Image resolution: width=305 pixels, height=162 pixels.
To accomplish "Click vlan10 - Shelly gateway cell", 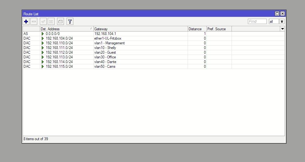I will (141, 48).
